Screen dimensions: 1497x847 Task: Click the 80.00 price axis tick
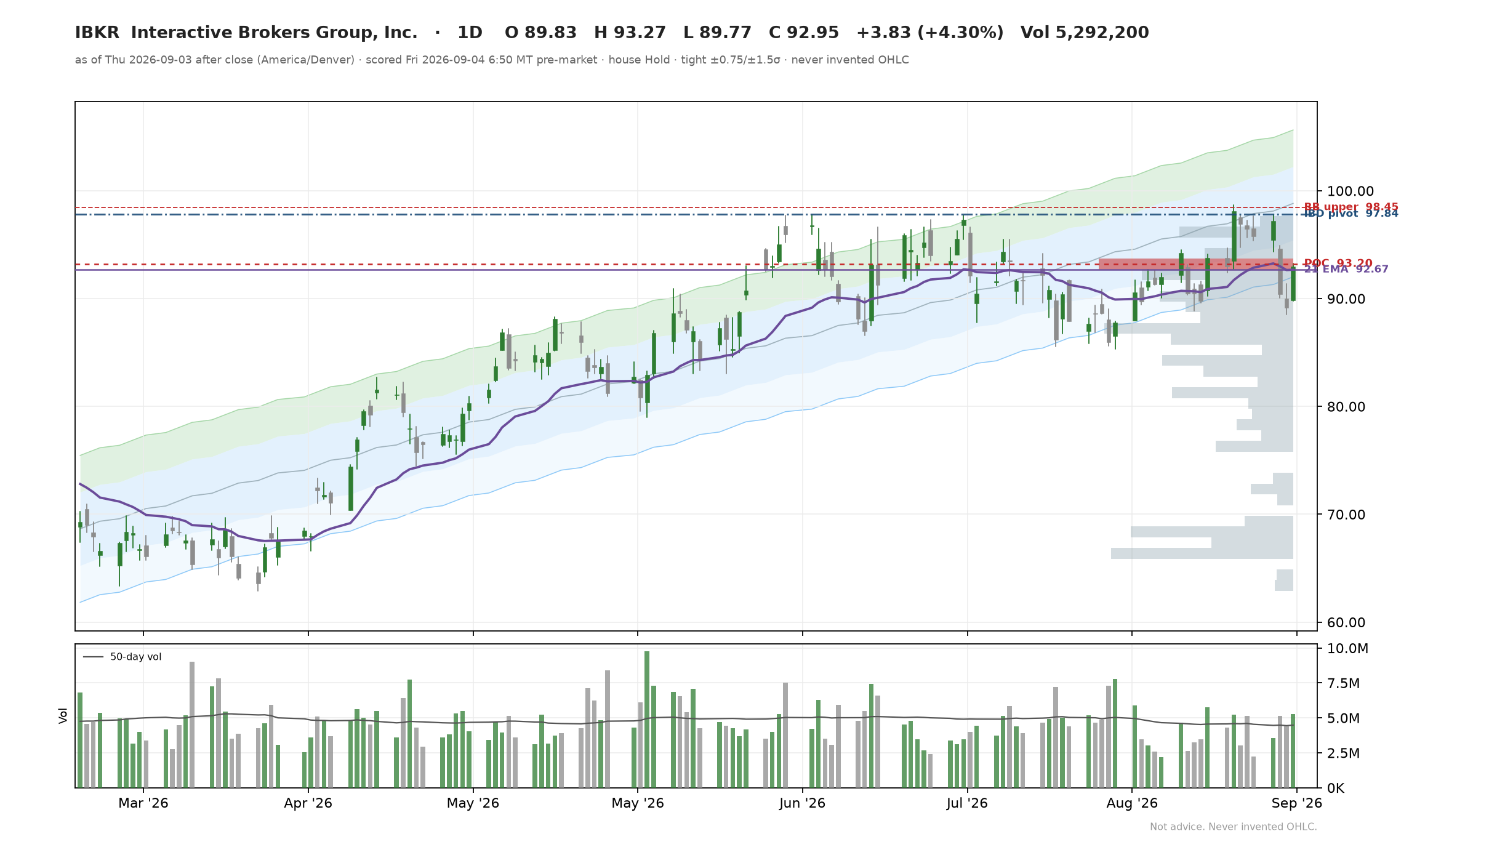(x=1346, y=407)
